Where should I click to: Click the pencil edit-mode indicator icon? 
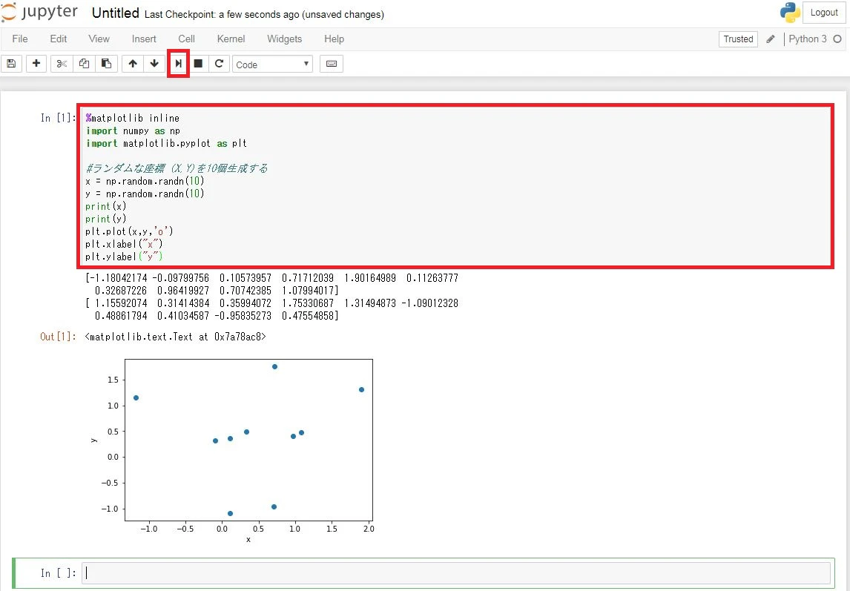click(x=771, y=39)
